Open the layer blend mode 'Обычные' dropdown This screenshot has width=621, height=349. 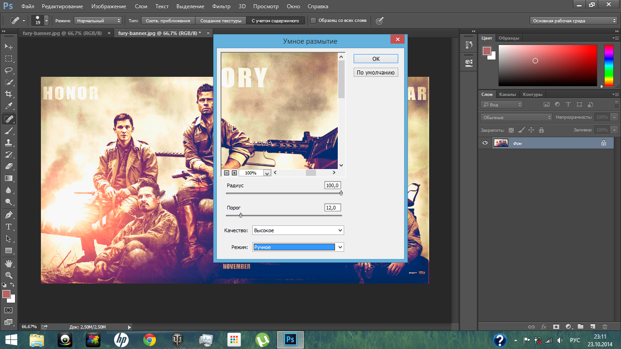[x=516, y=117]
